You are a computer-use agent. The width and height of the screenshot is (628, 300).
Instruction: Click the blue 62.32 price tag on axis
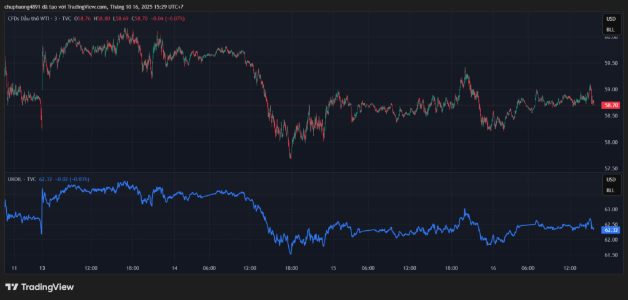[611, 230]
